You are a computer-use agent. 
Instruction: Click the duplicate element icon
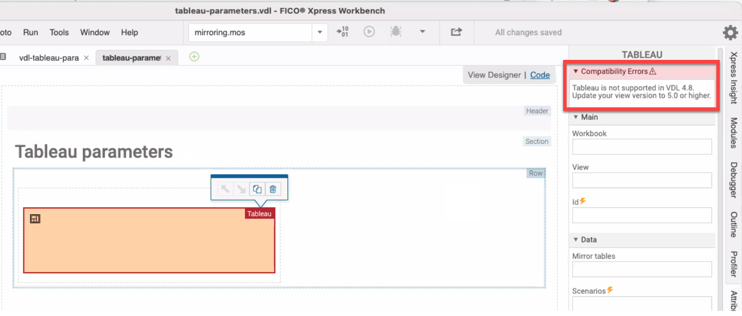click(257, 189)
